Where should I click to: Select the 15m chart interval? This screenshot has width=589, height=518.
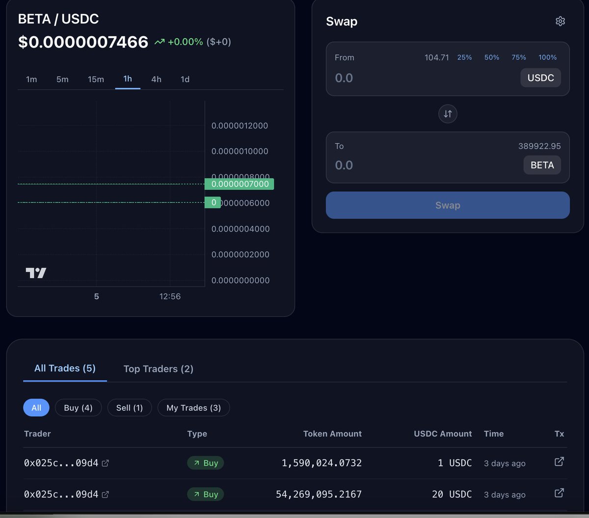pyautogui.click(x=96, y=79)
